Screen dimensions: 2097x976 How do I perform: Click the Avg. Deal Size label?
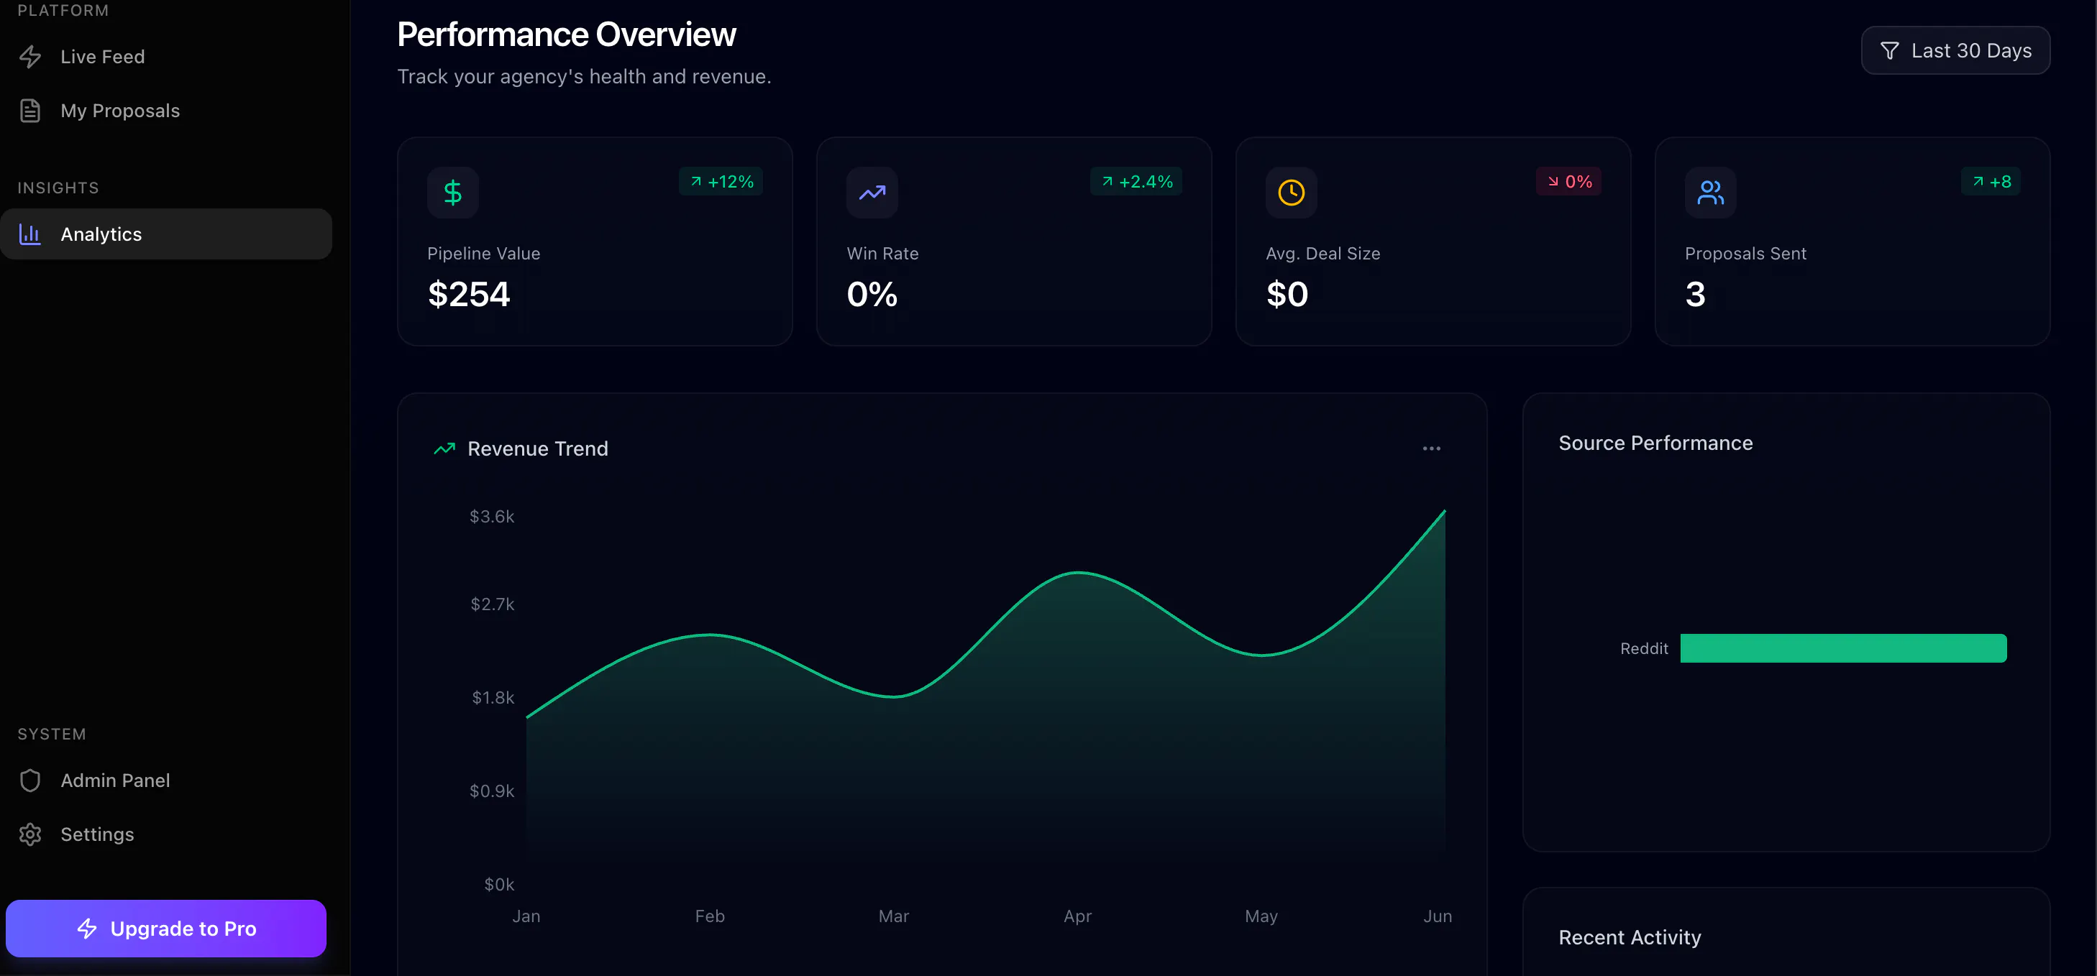coord(1322,254)
